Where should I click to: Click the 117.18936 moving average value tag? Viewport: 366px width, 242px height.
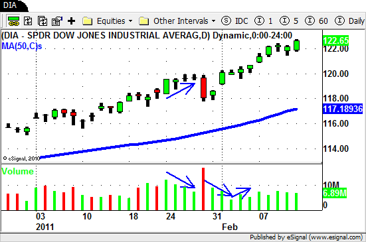coord(343,109)
